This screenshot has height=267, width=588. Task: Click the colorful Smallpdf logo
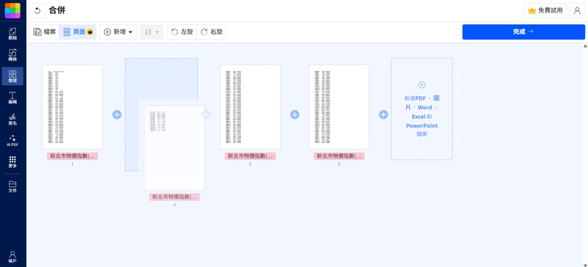[x=12, y=10]
